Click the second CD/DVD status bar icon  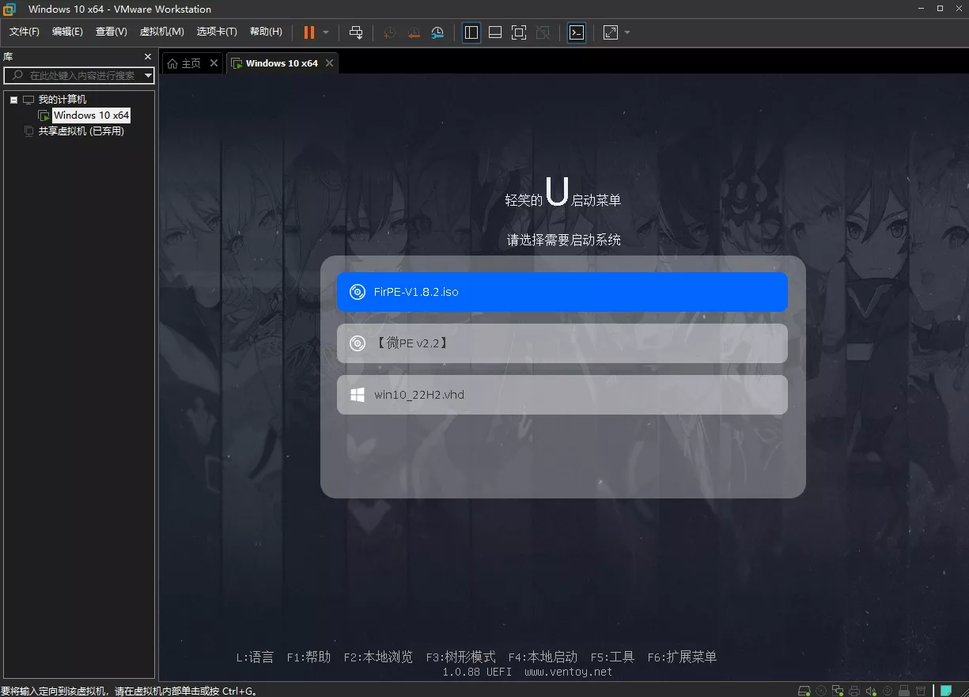pyautogui.click(x=888, y=690)
